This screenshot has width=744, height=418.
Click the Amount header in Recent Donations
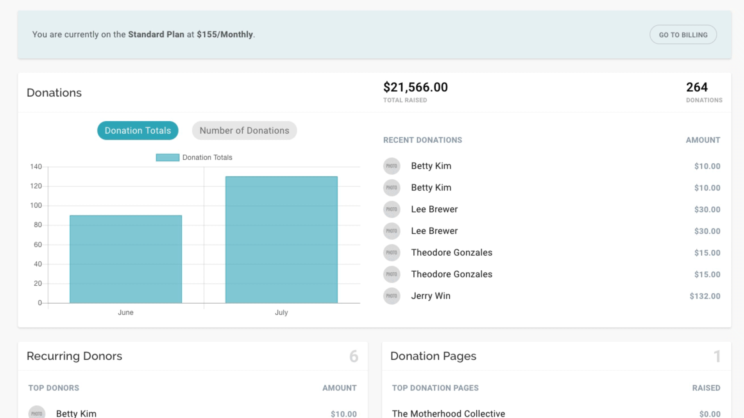click(x=703, y=140)
